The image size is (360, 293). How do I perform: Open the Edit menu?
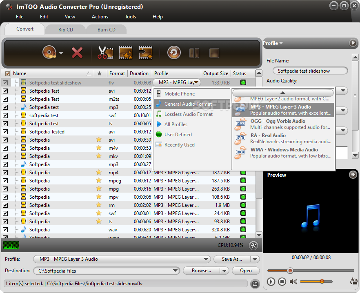[x=44, y=17]
